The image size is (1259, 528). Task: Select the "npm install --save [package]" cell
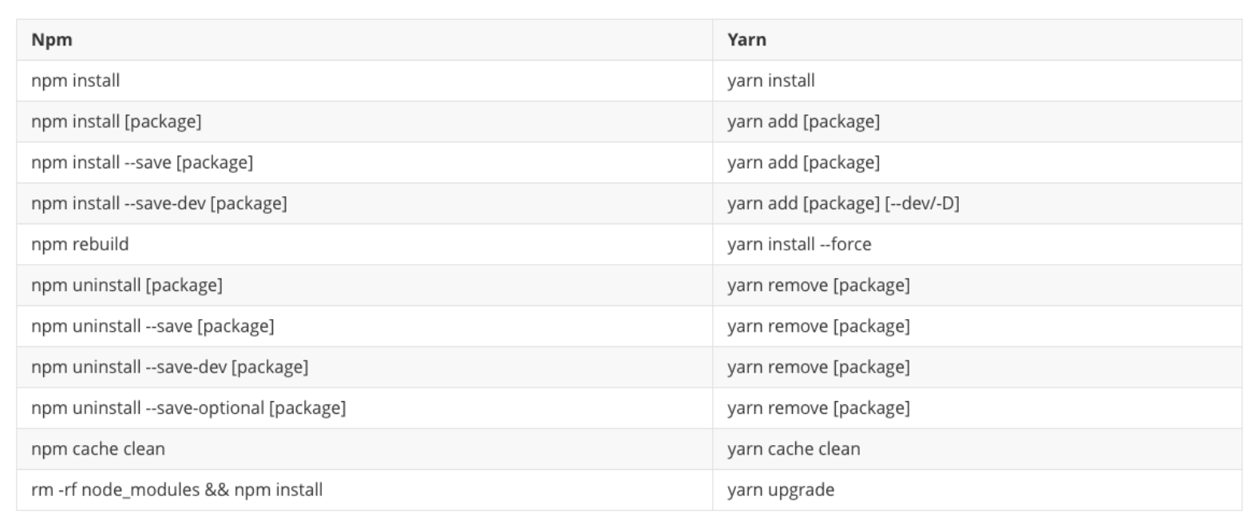pyautogui.click(x=142, y=163)
